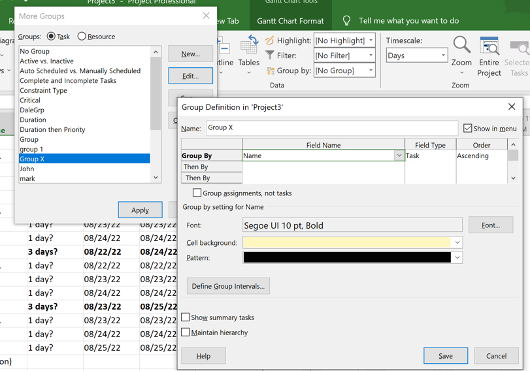This screenshot has height=371, width=530.
Task: Expand the Field Name dropdown arrow
Action: click(399, 155)
